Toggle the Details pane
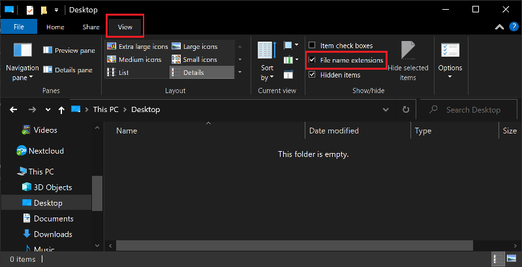Viewport: 522px width, 267px height. point(68,70)
